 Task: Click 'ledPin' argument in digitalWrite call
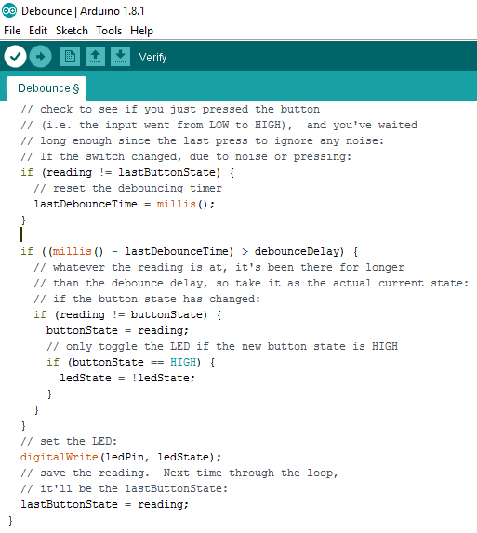[125, 457]
